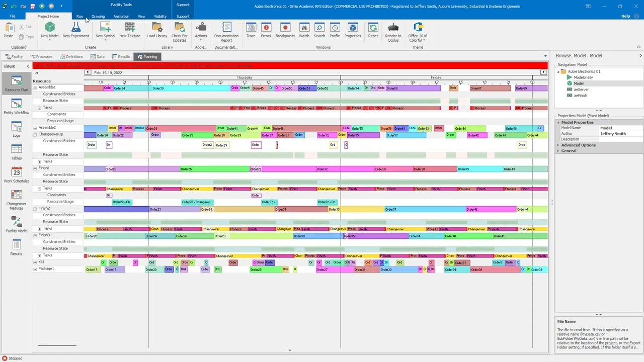Image resolution: width=644 pixels, height=362 pixels.
Task: Expand the Advanced Options property group
Action: [x=558, y=145]
